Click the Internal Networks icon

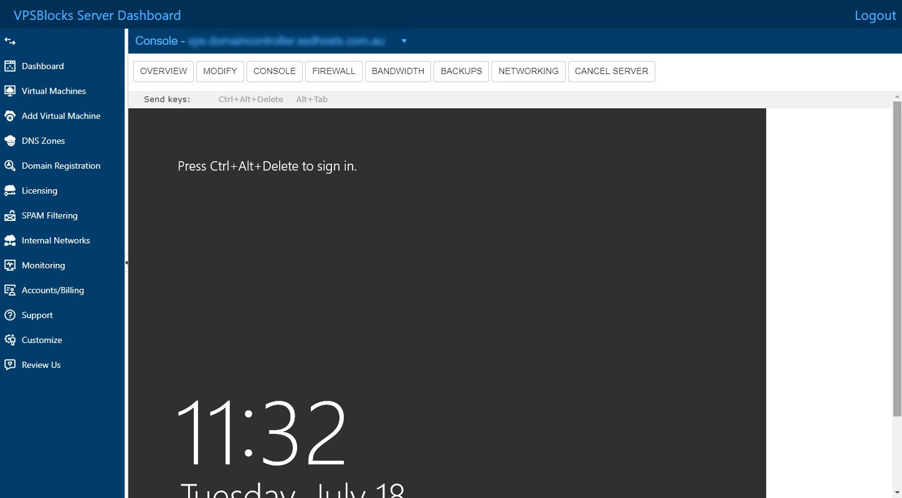click(x=10, y=240)
